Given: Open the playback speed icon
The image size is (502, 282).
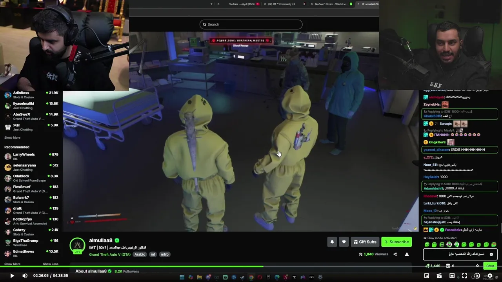Looking at the screenshot, I should 477,276.
